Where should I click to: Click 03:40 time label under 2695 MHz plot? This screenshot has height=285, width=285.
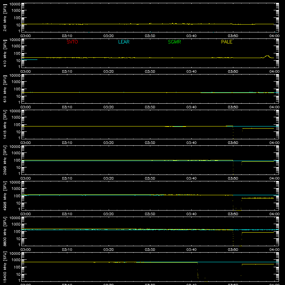click(191, 178)
